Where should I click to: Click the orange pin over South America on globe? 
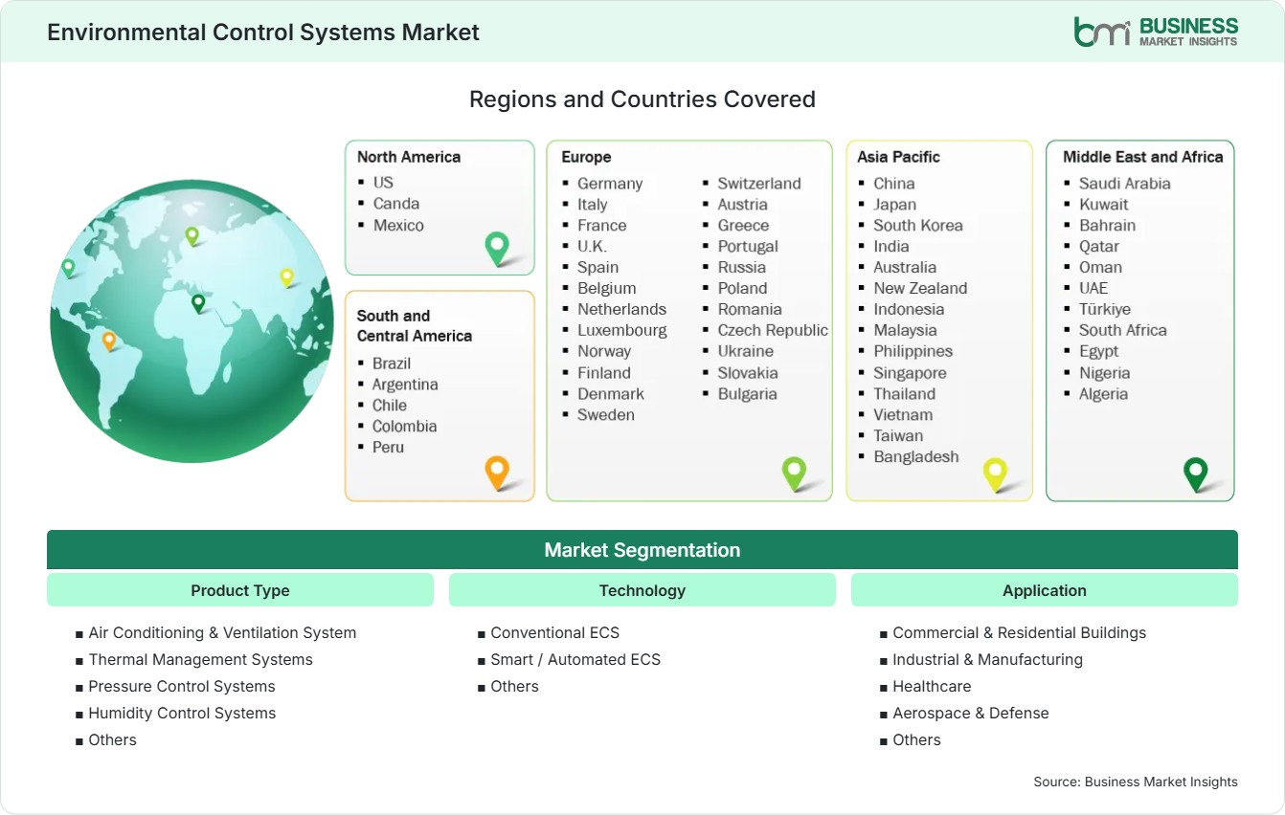109,341
